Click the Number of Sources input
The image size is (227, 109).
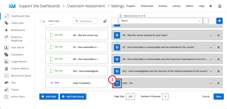coord(165,96)
